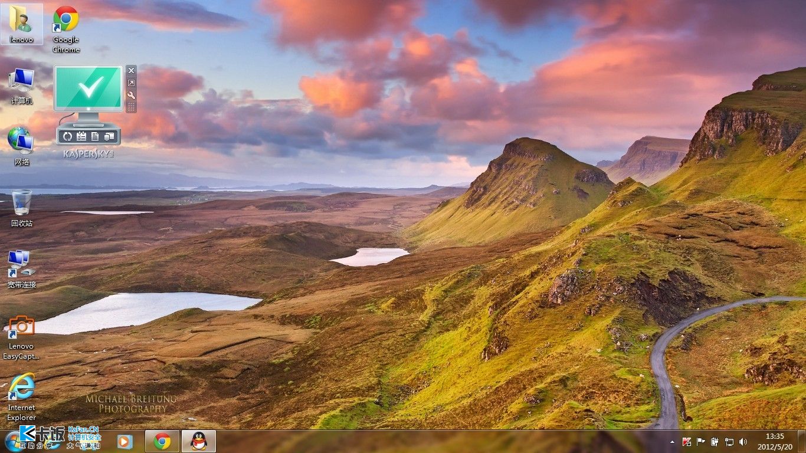Select the 宽带连接 broadband connection shortcut
This screenshot has height=453, width=806.
tap(22, 269)
